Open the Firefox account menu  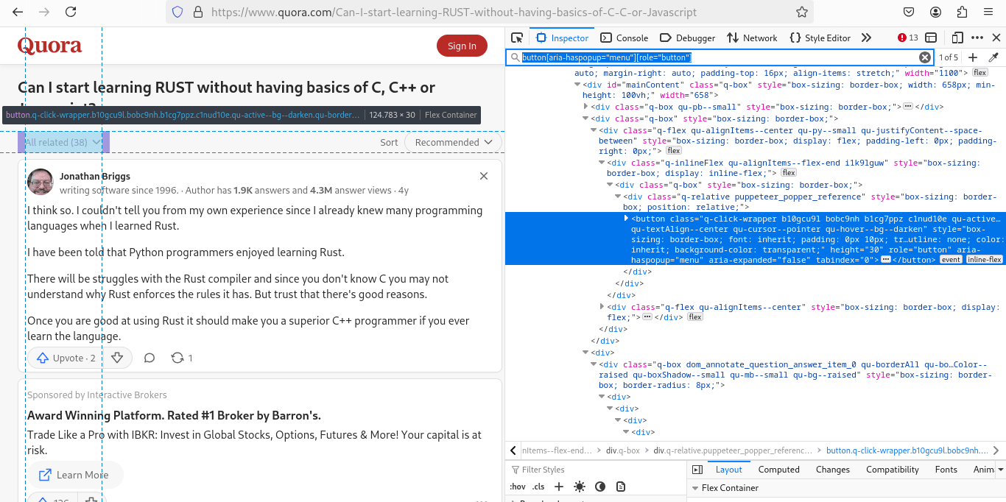(x=936, y=12)
